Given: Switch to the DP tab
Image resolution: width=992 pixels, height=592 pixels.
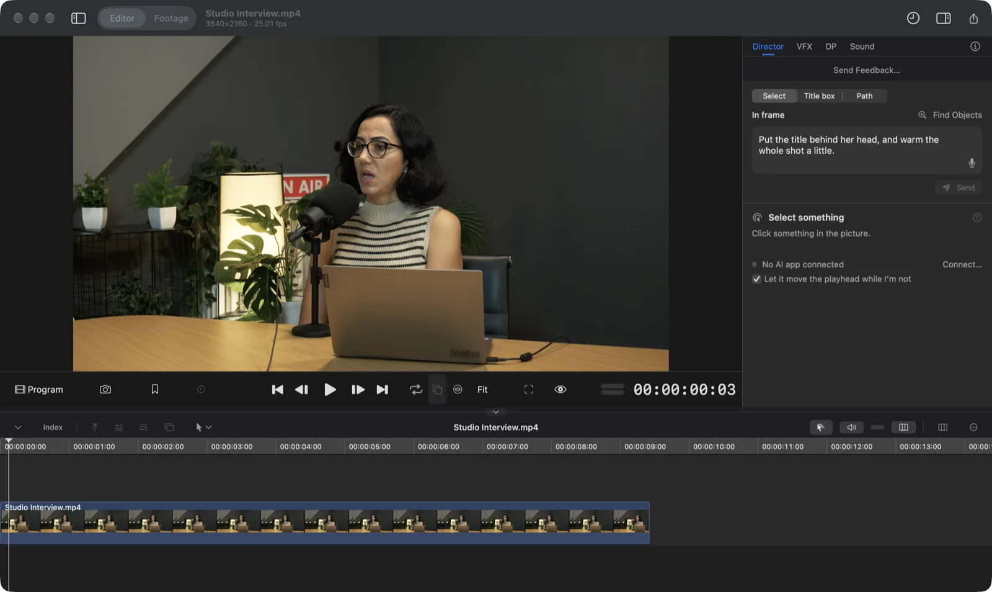Looking at the screenshot, I should (x=831, y=47).
